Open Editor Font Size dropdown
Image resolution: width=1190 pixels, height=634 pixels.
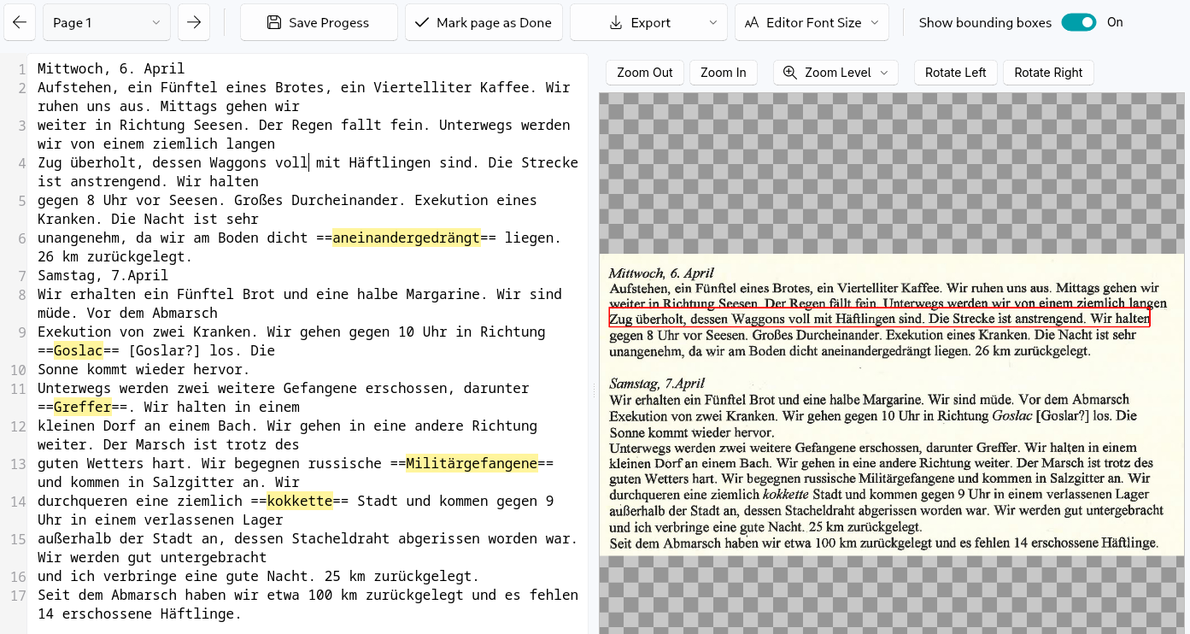(x=812, y=22)
